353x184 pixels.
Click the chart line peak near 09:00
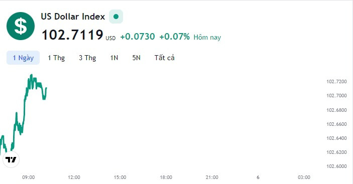31,75
